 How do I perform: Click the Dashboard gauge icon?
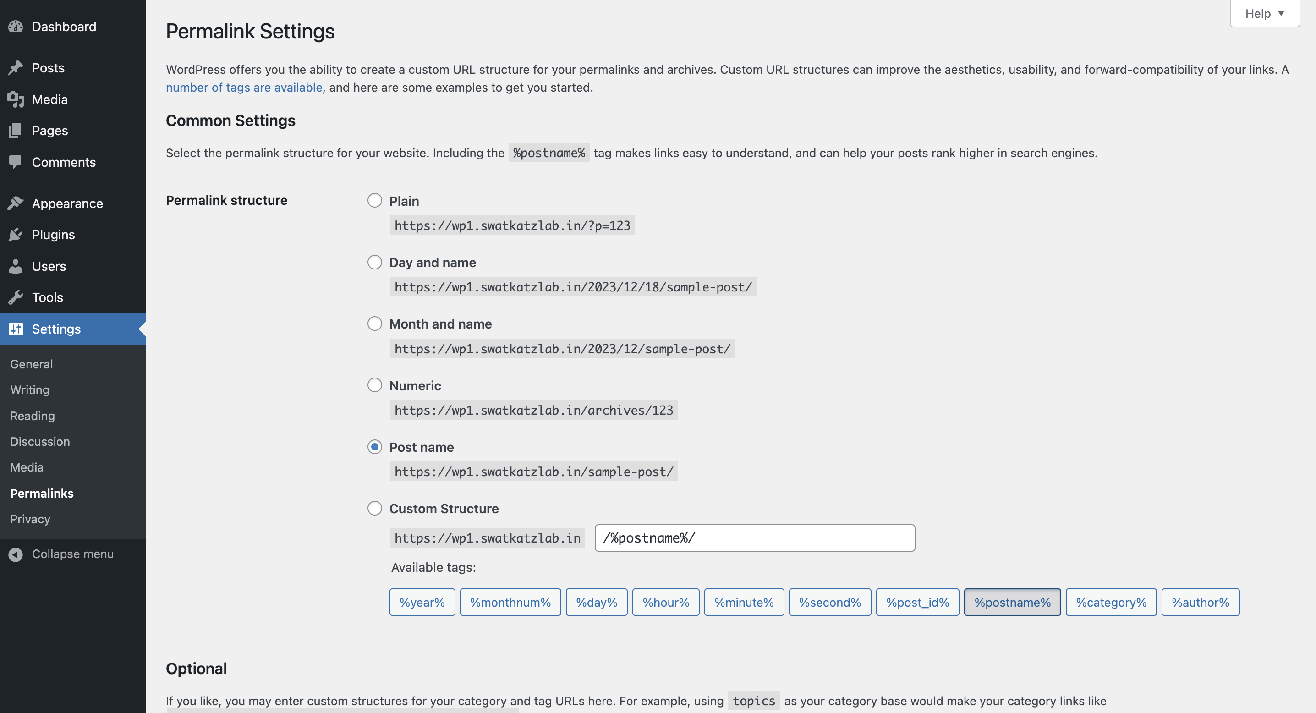coord(15,27)
